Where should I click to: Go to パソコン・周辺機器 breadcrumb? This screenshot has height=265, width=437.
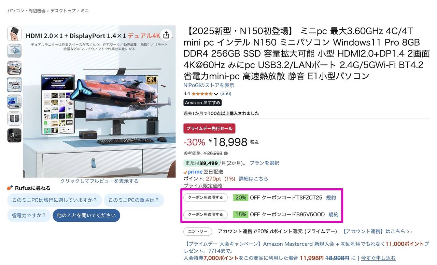pos(26,11)
